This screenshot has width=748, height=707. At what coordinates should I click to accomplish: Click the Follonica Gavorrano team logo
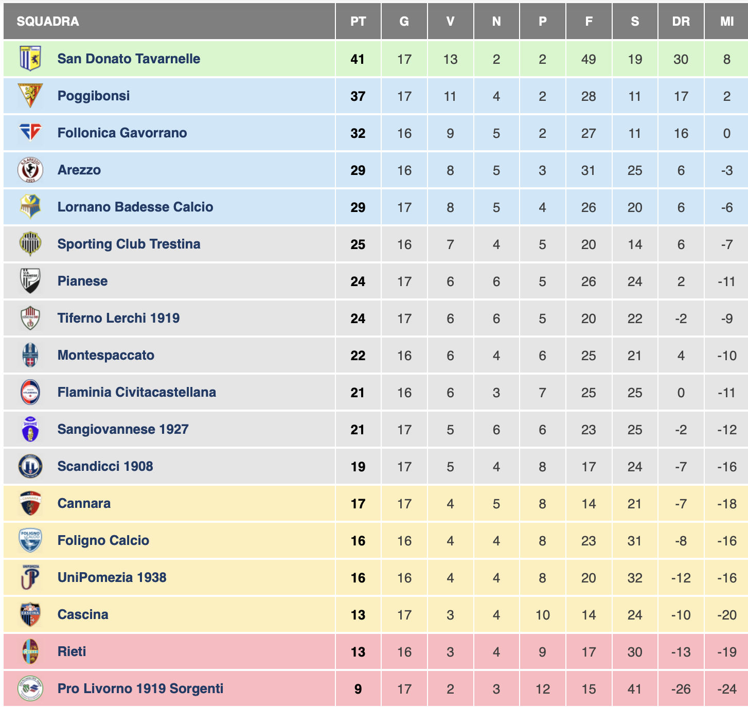coord(30,133)
